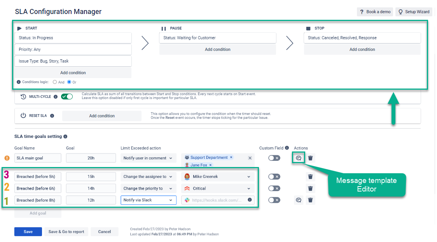This screenshot has width=437, height=242.
Task: Open message template editor for Breached (before 8h)
Action: pyautogui.click(x=299, y=200)
